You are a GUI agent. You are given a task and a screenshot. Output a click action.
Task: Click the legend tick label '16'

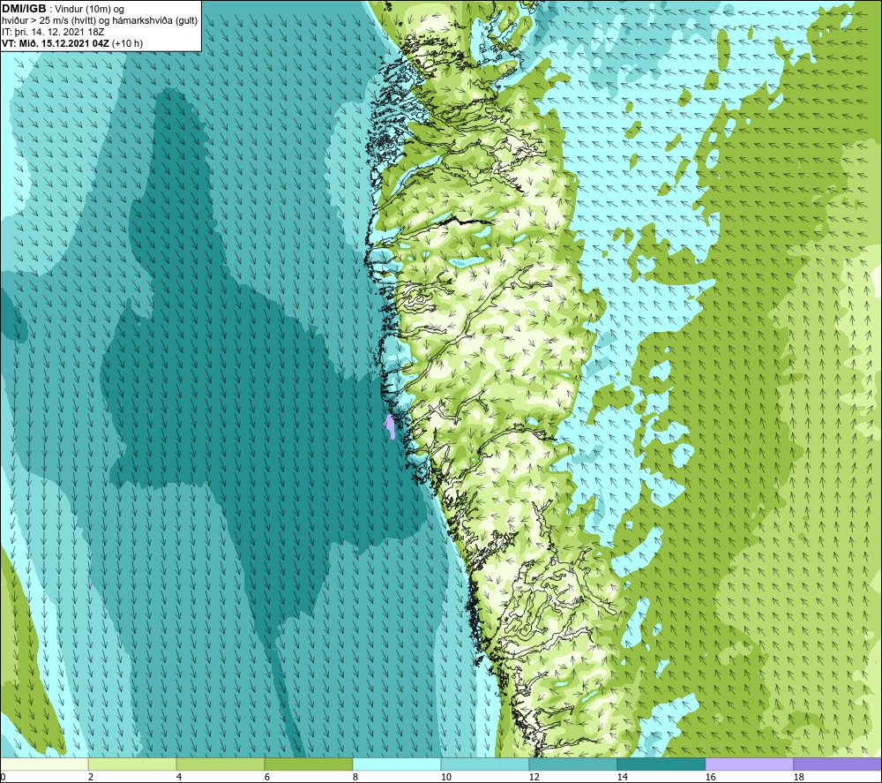coord(710,777)
